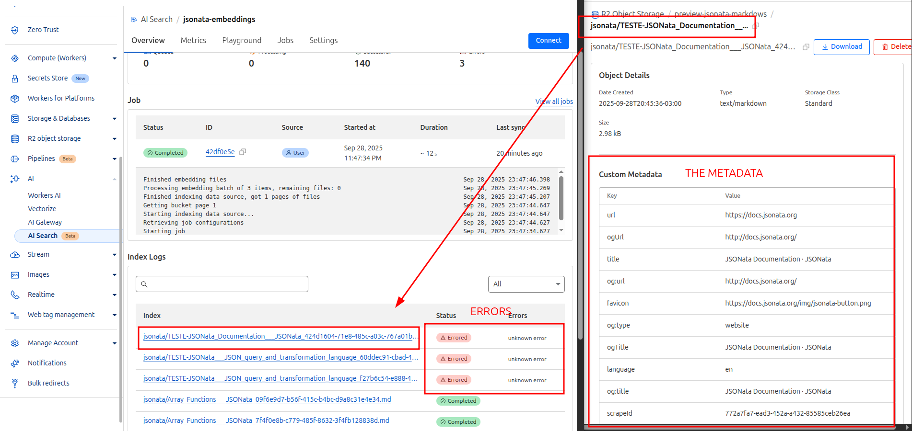Open job 42df0e5e link
The width and height of the screenshot is (912, 431).
(220, 152)
